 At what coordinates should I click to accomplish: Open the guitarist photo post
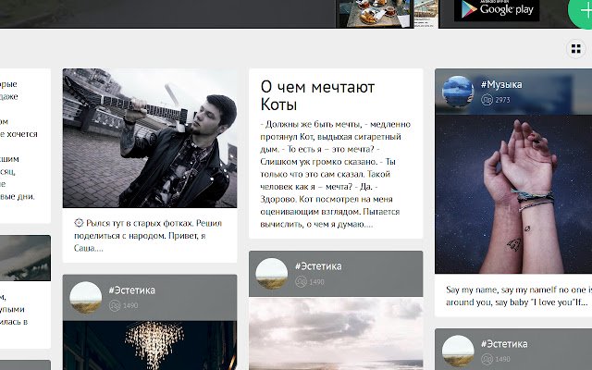[150, 138]
